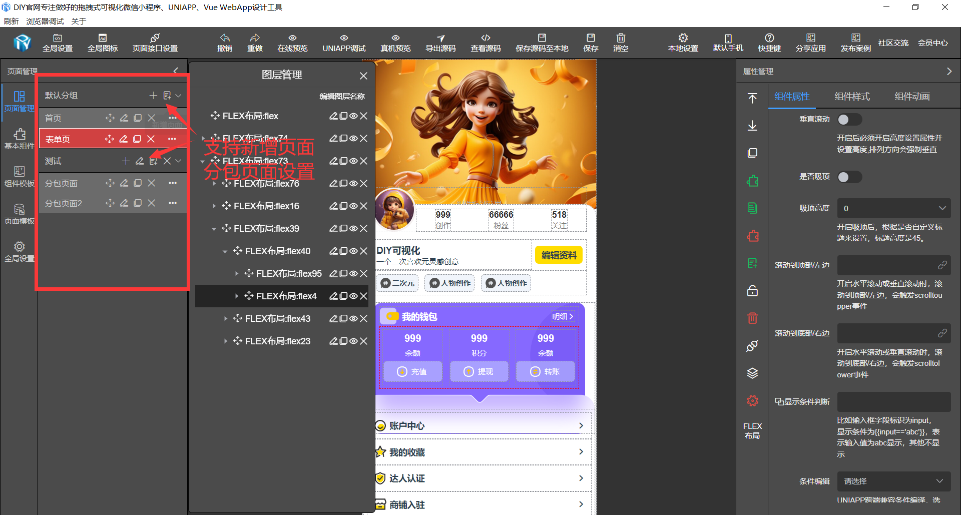
Task: Collapse the 测试 group chevron
Action: (x=179, y=161)
